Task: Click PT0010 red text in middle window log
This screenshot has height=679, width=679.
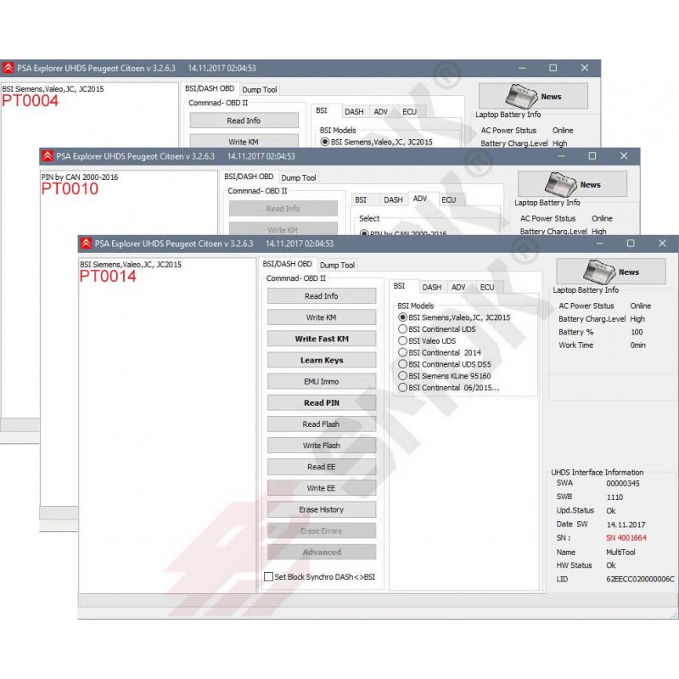Action: click(x=70, y=188)
